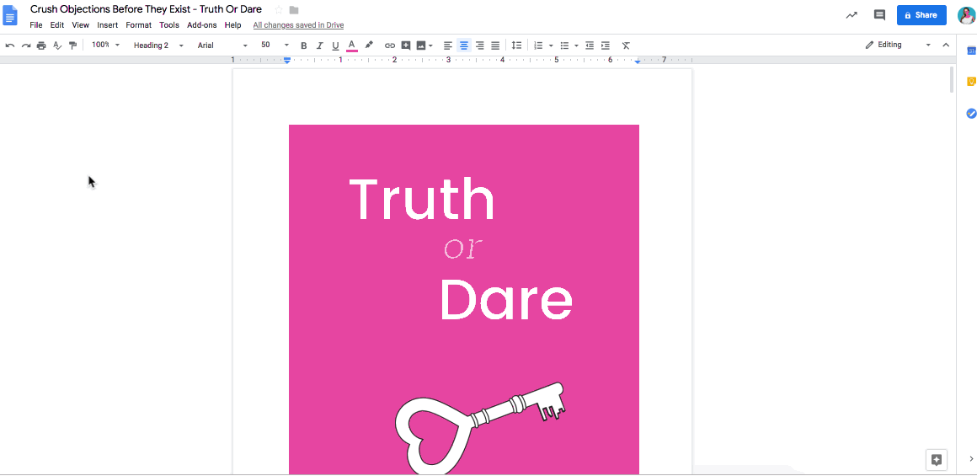Clear formatting with the Tx icon
Screen dimensions: 977x476
point(626,45)
